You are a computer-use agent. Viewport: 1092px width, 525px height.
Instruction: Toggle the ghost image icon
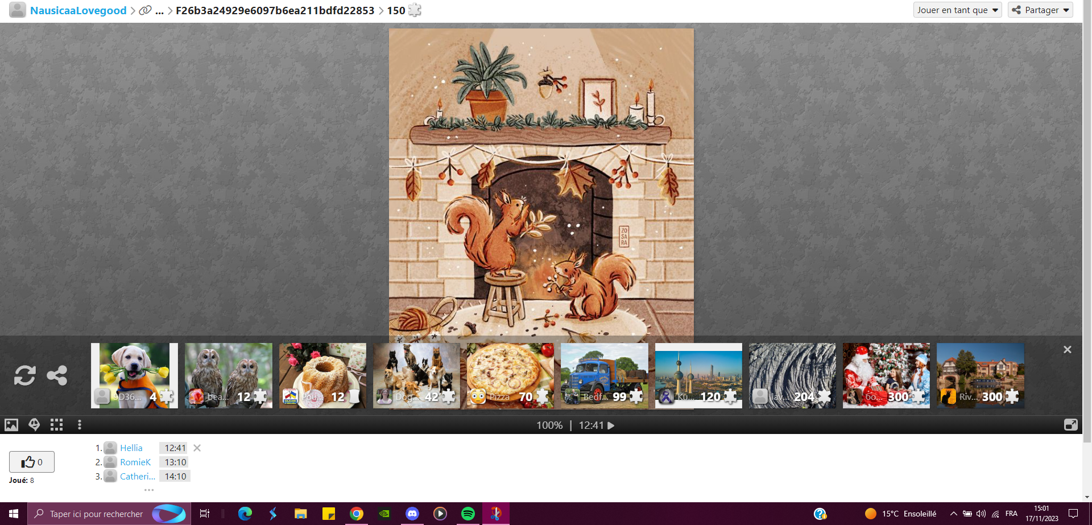(x=34, y=425)
